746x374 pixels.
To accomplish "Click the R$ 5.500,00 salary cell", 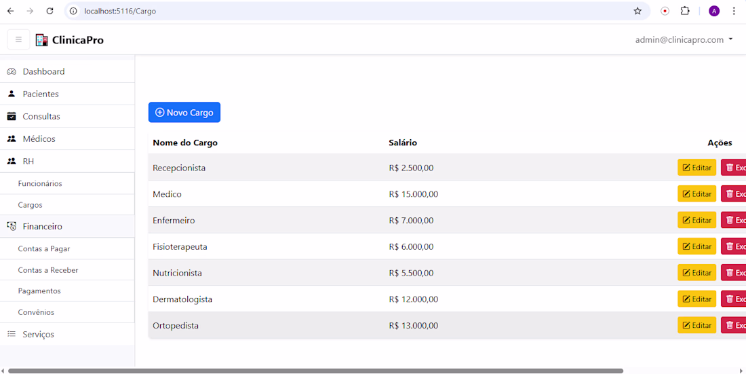I will click(411, 273).
